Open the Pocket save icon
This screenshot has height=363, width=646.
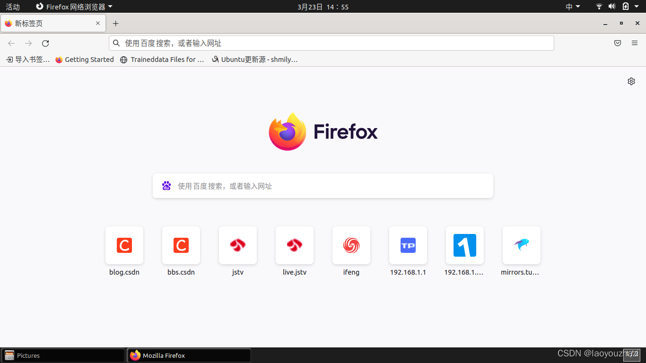point(618,43)
